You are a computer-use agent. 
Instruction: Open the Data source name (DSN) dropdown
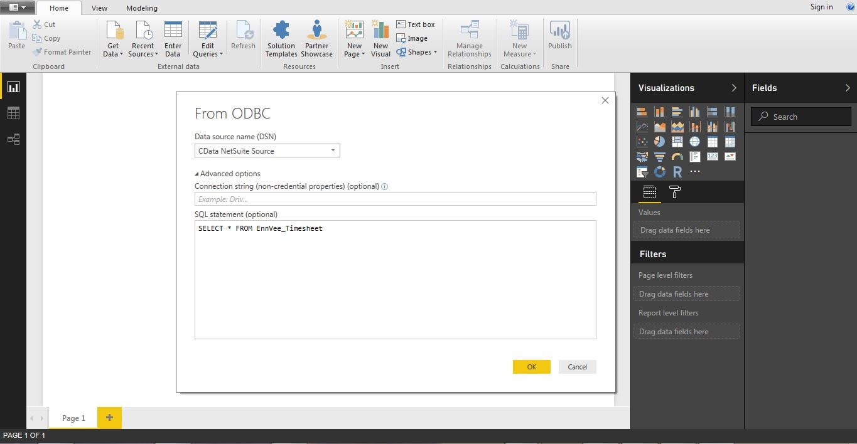point(333,151)
